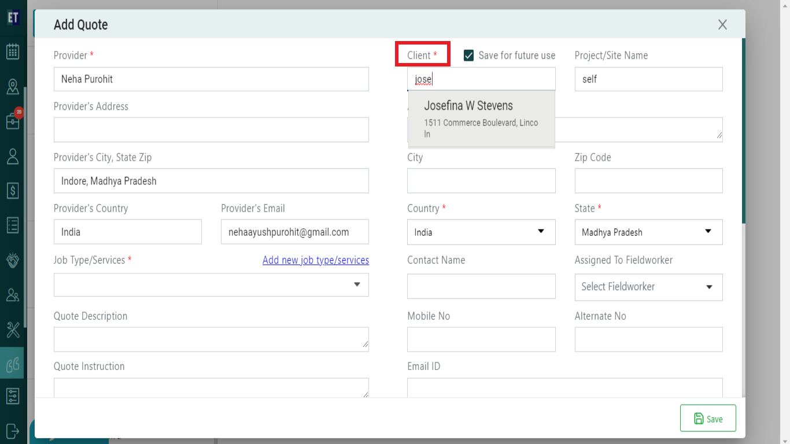Click the City input field
This screenshot has height=444, width=790.
[481, 181]
